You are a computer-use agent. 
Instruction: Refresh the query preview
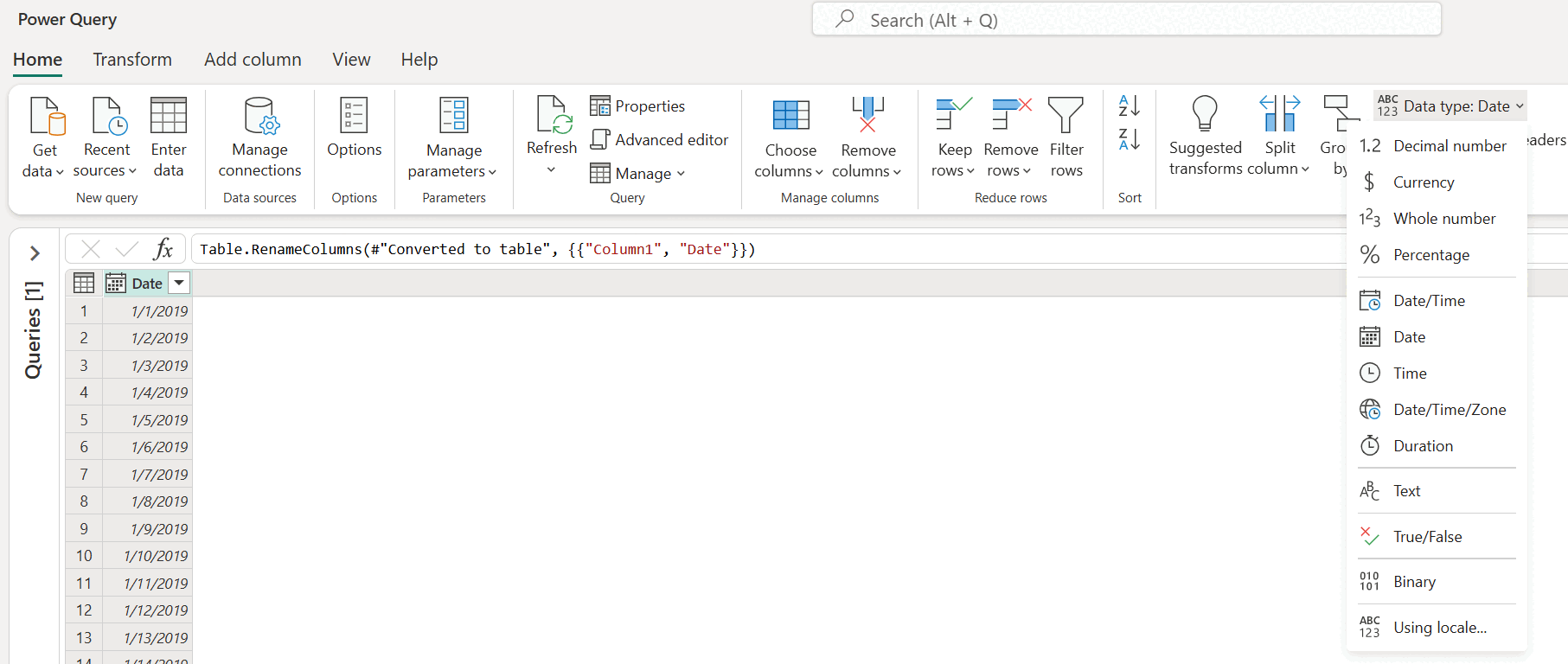[552, 127]
